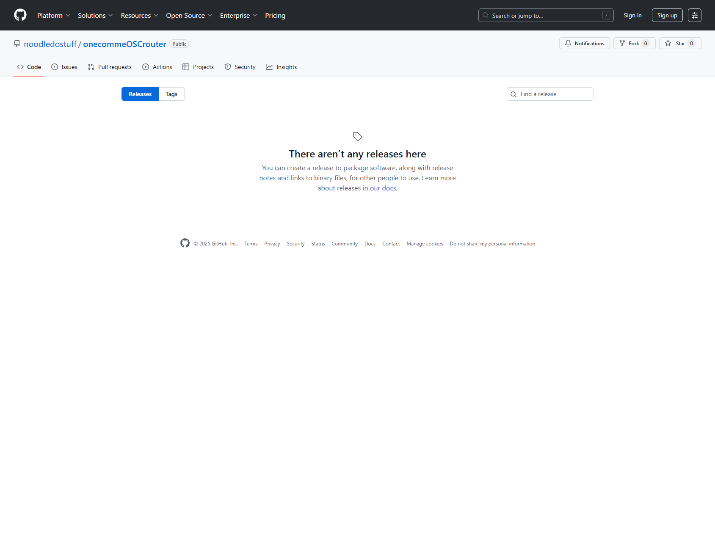Screen dimensions: 715x548
Task: Click the Public visibility badge
Action: pos(179,44)
